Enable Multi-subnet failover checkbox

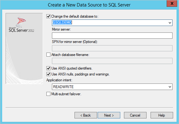point(48,94)
